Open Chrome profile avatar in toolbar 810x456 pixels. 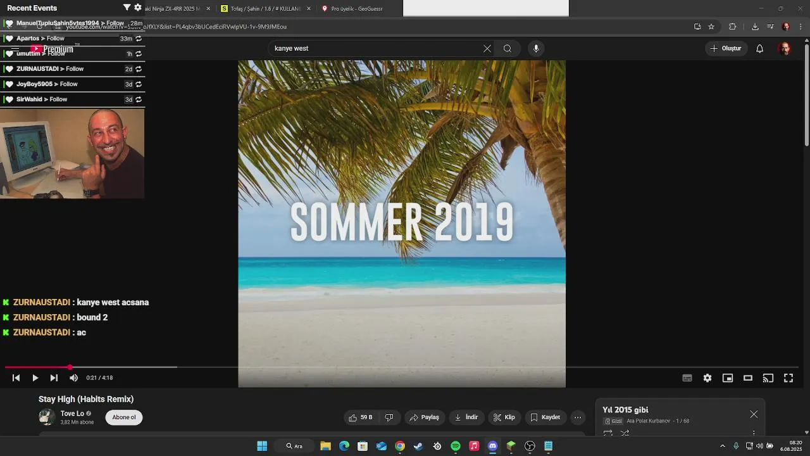pos(786,27)
